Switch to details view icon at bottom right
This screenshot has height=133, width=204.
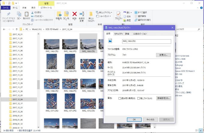pyautogui.click(x=197, y=130)
